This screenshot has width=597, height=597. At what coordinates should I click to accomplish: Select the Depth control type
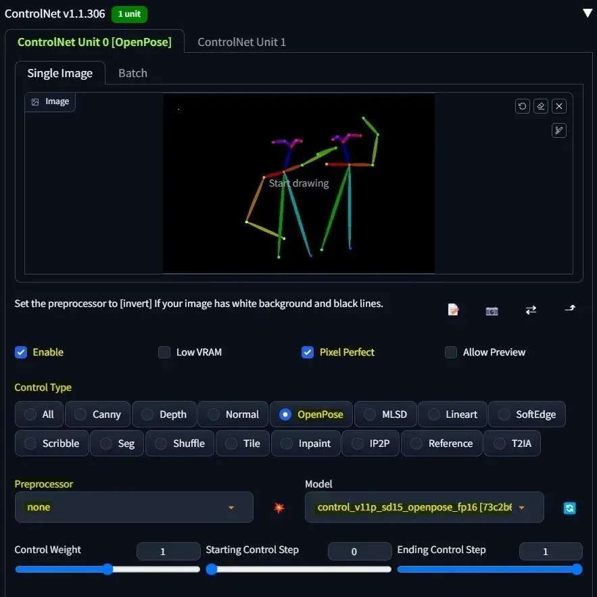[164, 414]
